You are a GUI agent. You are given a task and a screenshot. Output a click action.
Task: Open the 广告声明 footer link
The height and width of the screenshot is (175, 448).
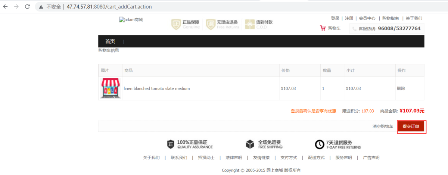tap(371, 157)
